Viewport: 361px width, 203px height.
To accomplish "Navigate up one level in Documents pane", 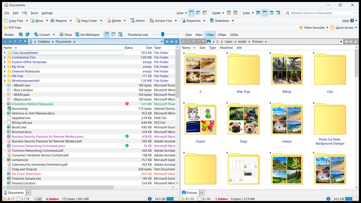I will click(15, 42).
